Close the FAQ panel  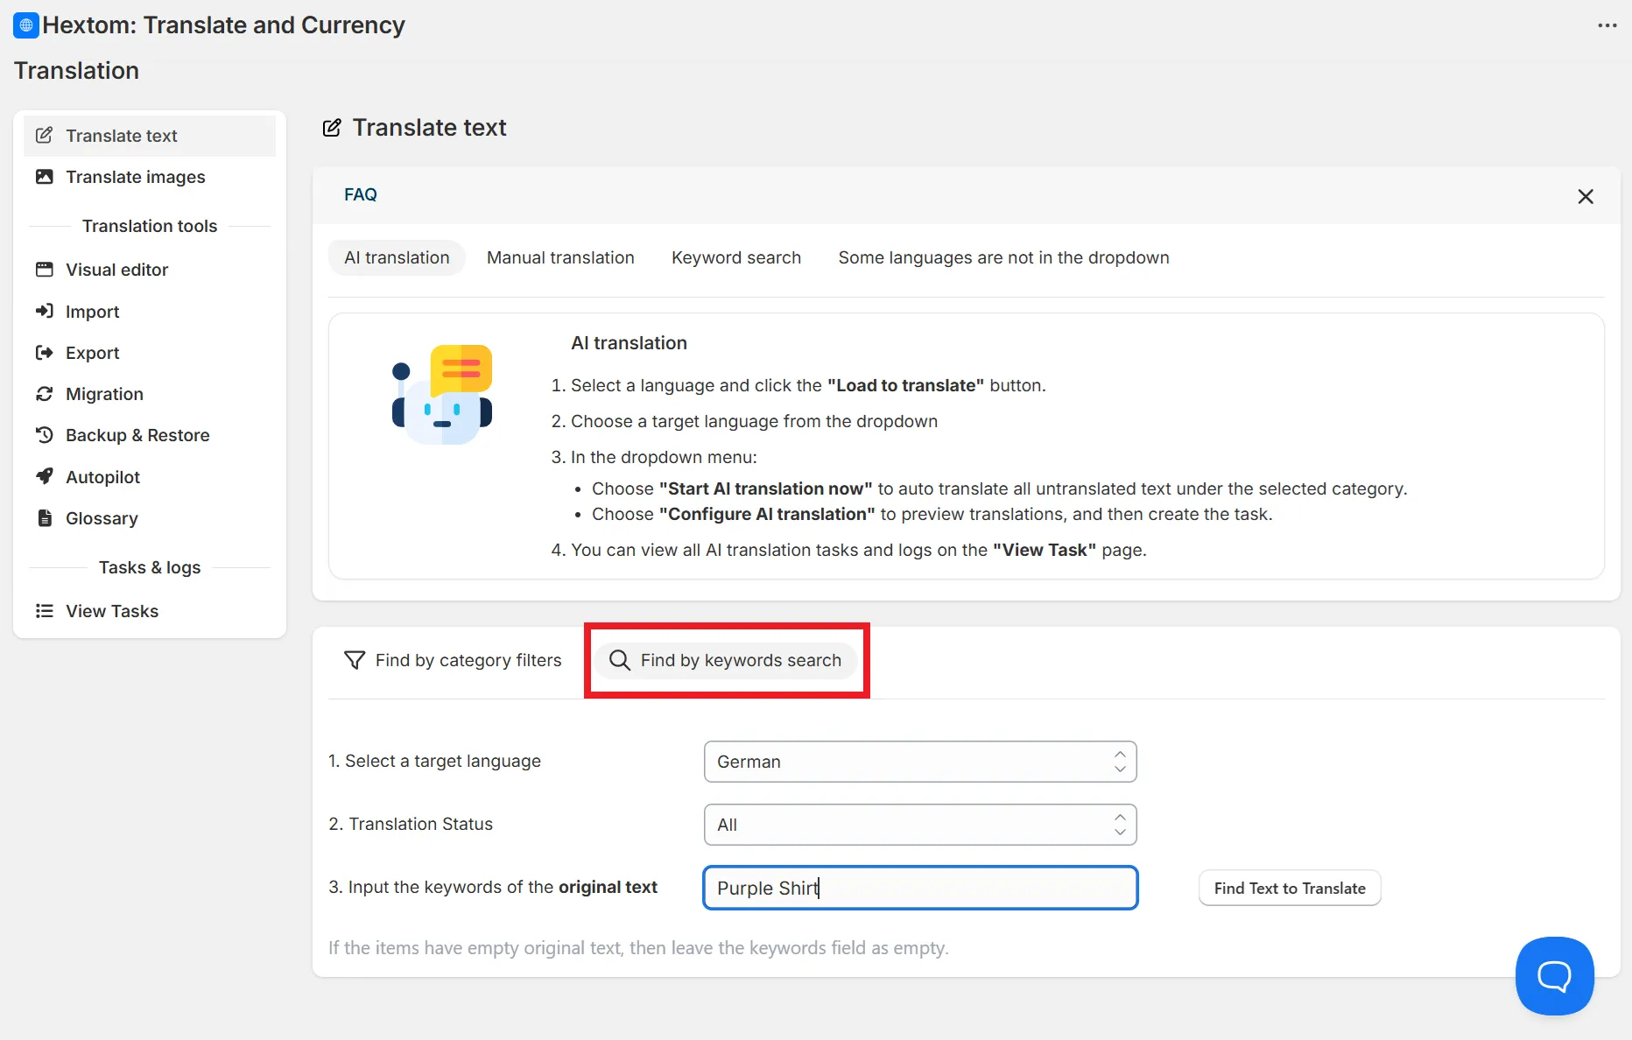click(1585, 196)
